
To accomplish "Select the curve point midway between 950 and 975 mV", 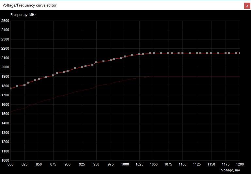I will coord(103,61).
